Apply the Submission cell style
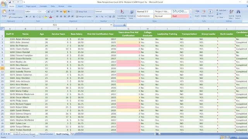 point(145,16)
